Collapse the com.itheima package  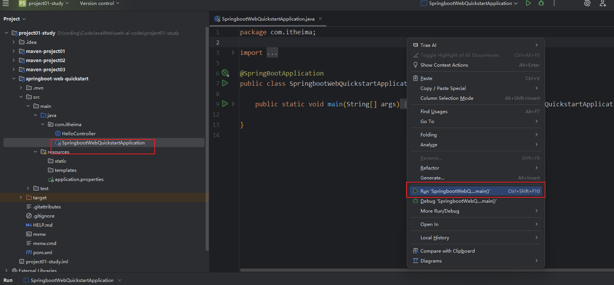coord(43,125)
